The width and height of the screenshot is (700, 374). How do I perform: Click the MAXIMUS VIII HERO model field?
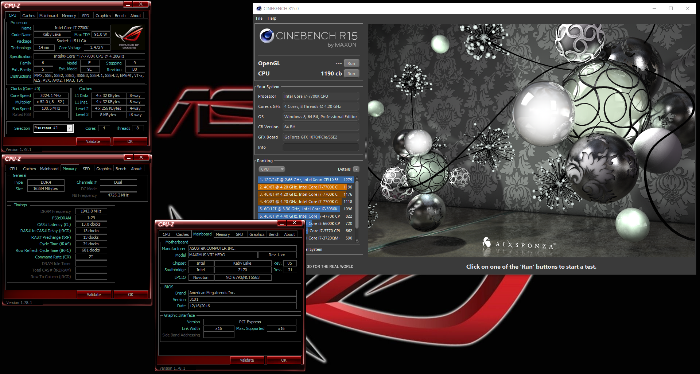click(x=223, y=255)
